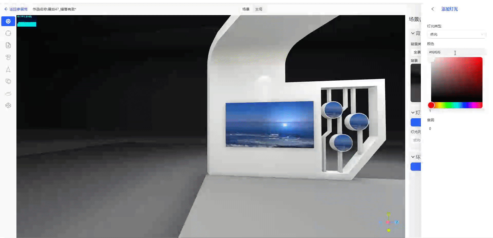493x238 pixels.
Task: Collapse the 环境 section chevron
Action: tap(413, 157)
